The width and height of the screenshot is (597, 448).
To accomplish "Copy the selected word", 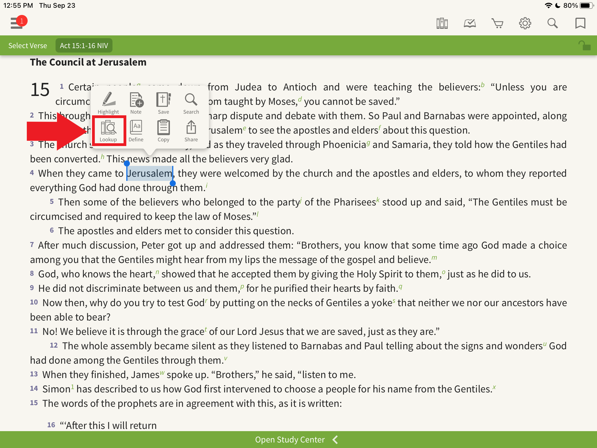I will click(164, 131).
